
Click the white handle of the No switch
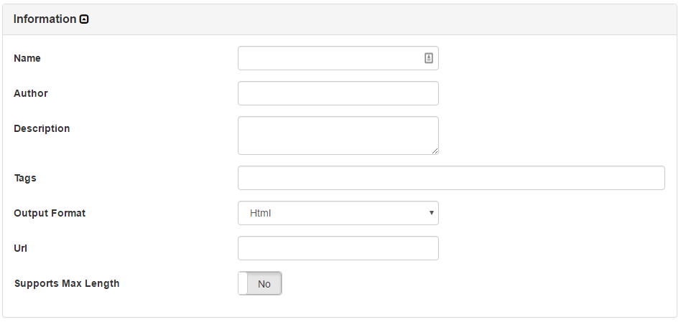pyautogui.click(x=243, y=283)
